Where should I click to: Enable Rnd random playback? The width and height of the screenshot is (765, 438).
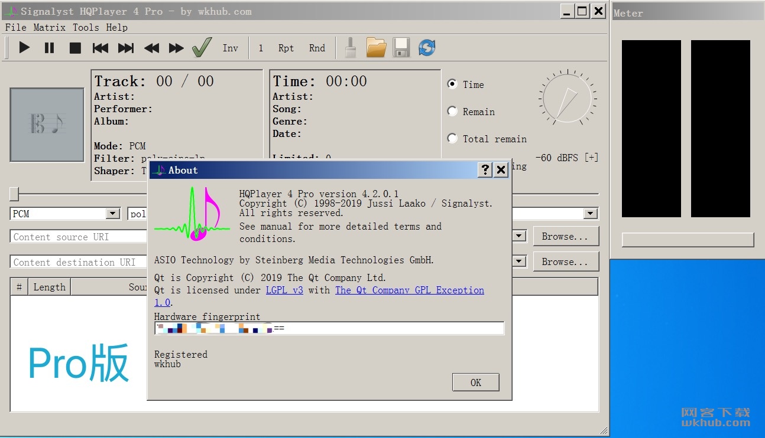(x=317, y=48)
